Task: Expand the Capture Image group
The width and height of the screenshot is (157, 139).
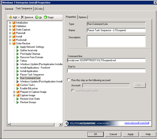Action: (x=14, y=96)
